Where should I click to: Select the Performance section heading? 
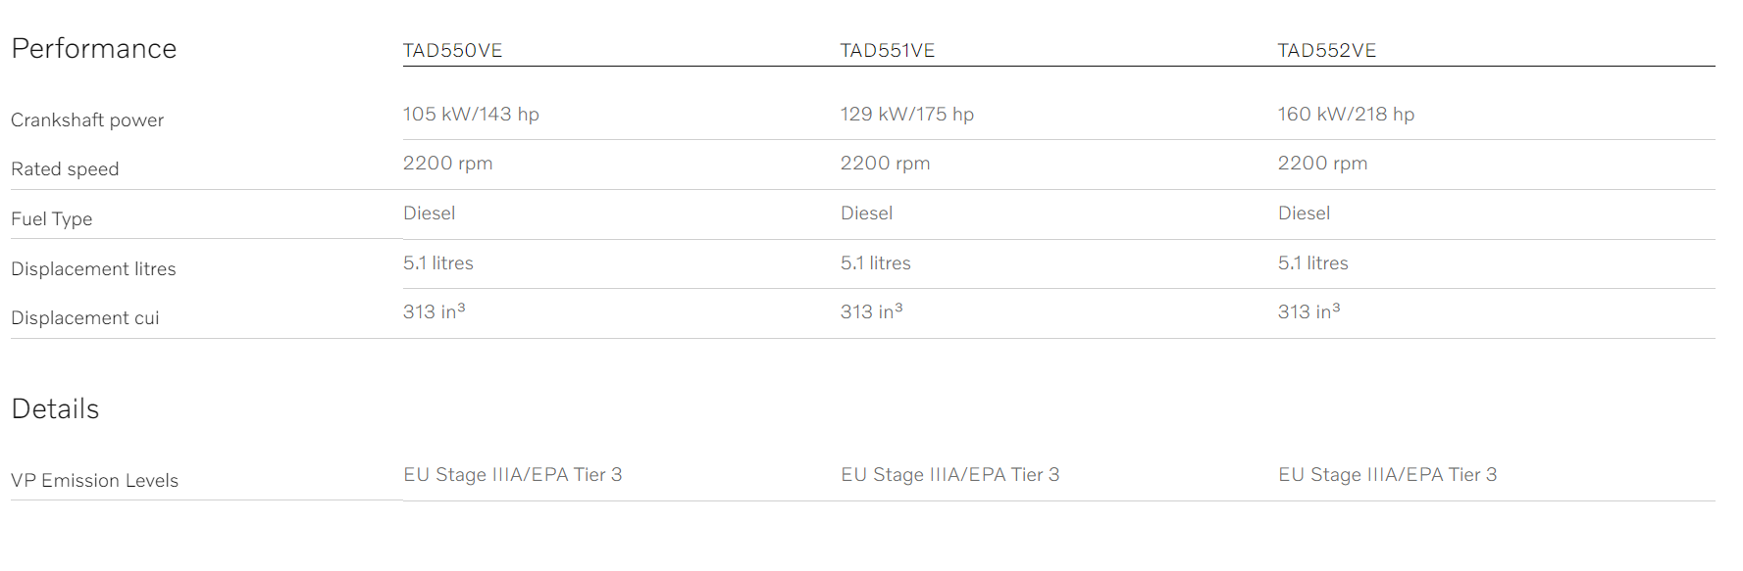coord(94,49)
